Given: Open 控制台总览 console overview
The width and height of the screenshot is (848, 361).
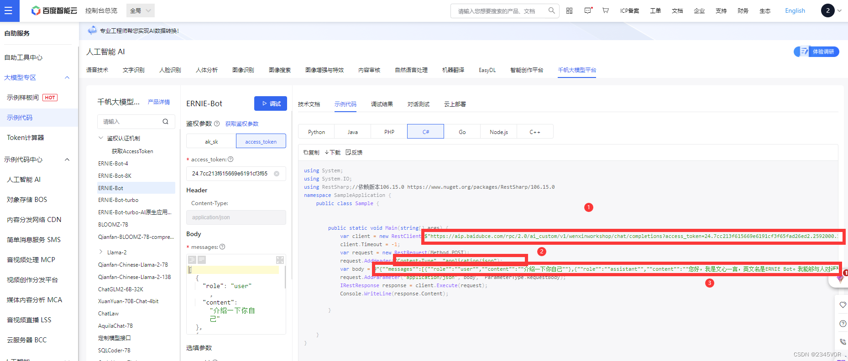Looking at the screenshot, I should point(101,10).
